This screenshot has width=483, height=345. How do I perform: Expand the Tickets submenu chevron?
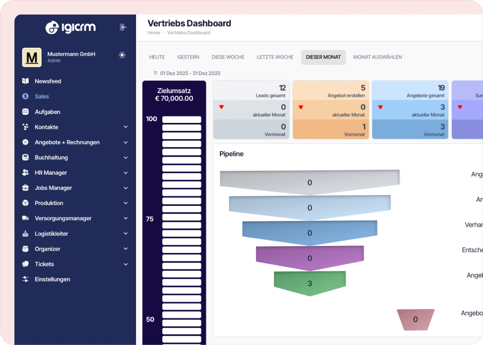[126, 264]
